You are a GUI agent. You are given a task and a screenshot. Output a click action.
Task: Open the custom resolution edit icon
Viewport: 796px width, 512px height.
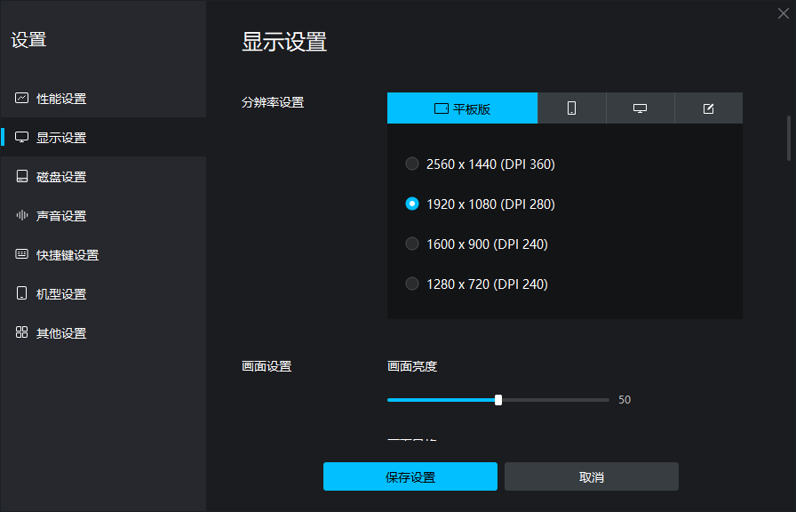(708, 108)
